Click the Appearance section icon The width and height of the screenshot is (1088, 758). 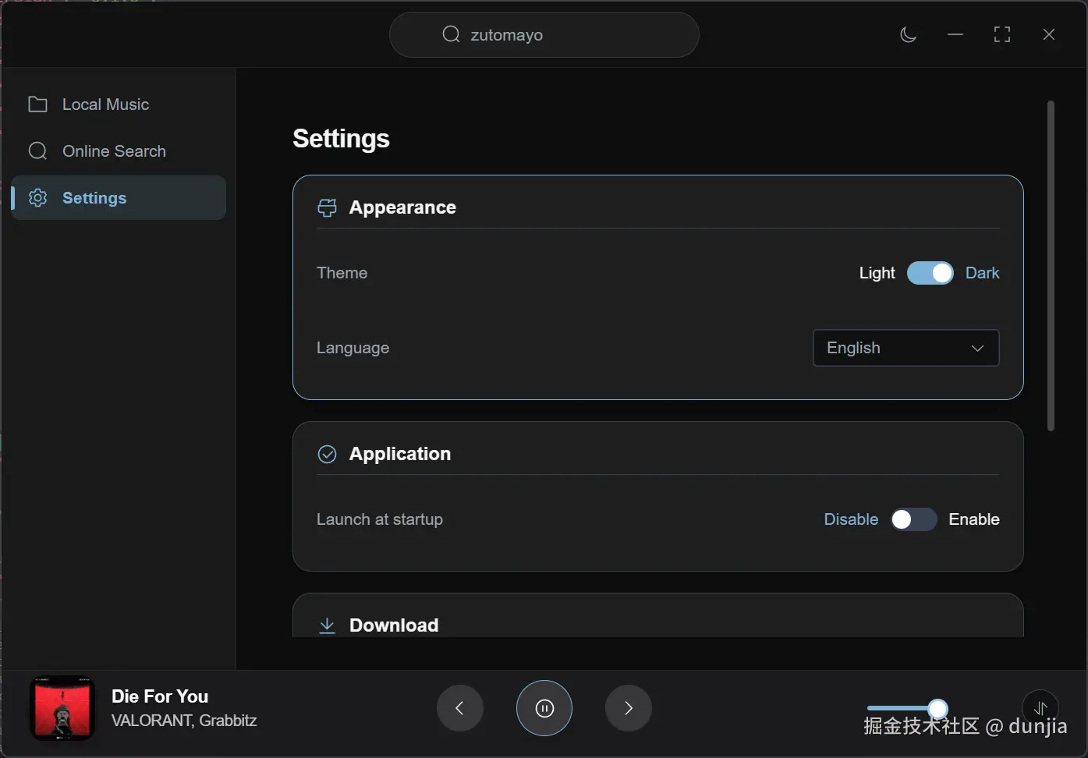[x=327, y=207]
